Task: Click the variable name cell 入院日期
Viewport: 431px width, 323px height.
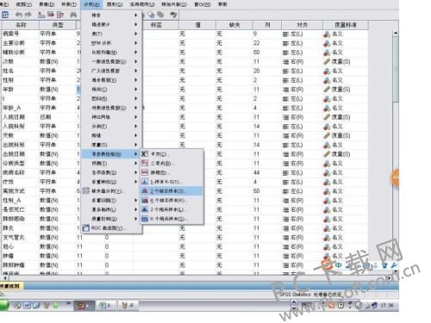Action: pos(21,117)
